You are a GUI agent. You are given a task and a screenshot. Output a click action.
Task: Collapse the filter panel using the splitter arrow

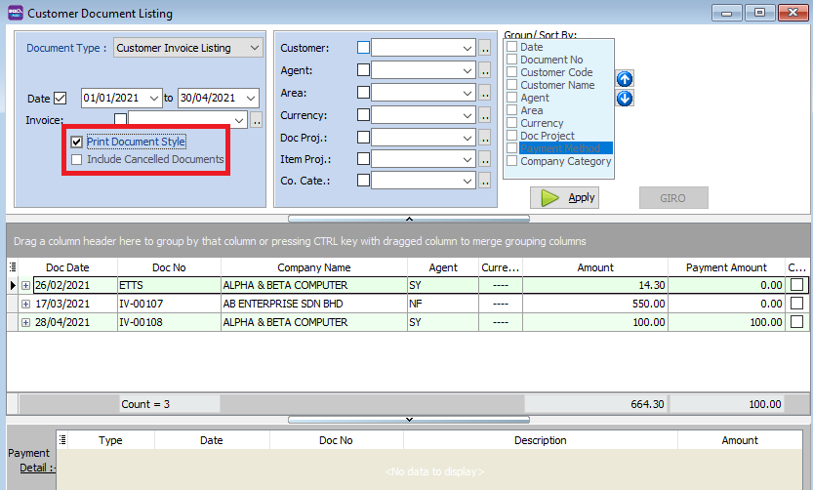408,219
